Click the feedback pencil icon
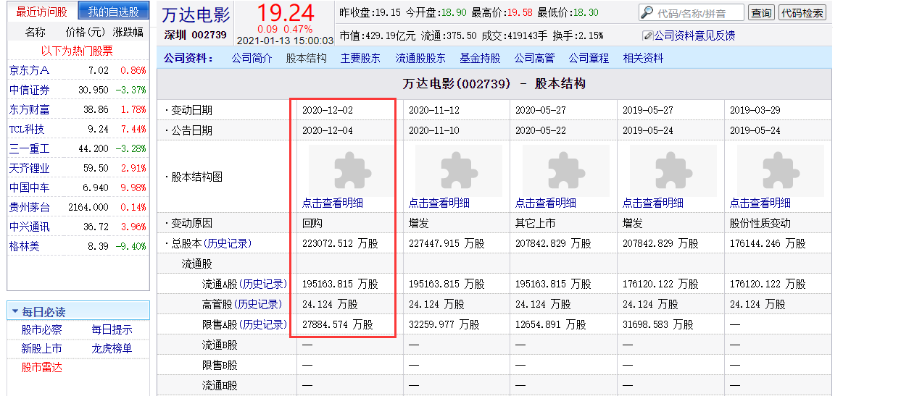Image resolution: width=901 pixels, height=396 pixels. tap(648, 35)
